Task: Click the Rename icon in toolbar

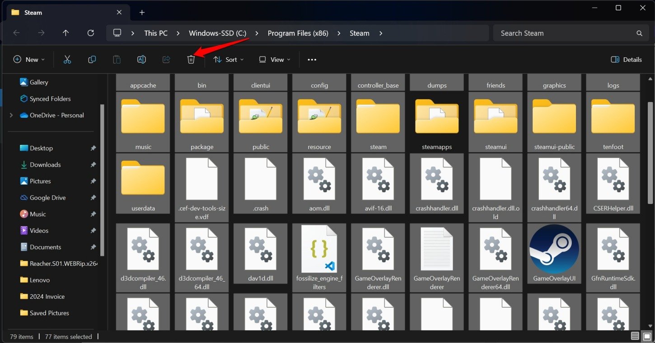Action: [141, 60]
